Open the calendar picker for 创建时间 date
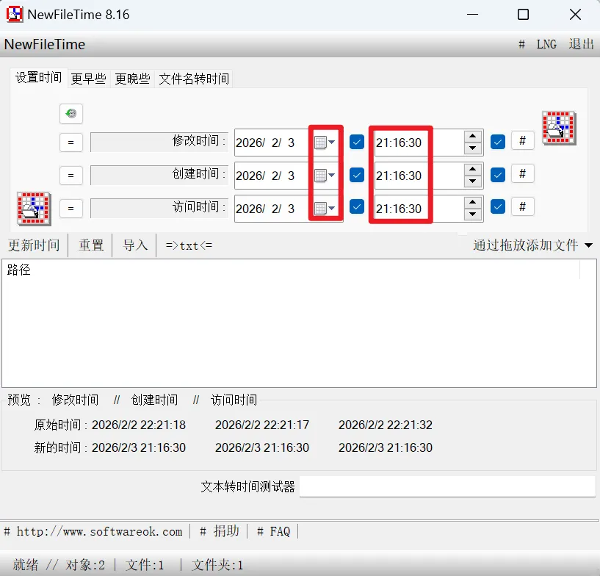The width and height of the screenshot is (600, 576). click(x=325, y=176)
